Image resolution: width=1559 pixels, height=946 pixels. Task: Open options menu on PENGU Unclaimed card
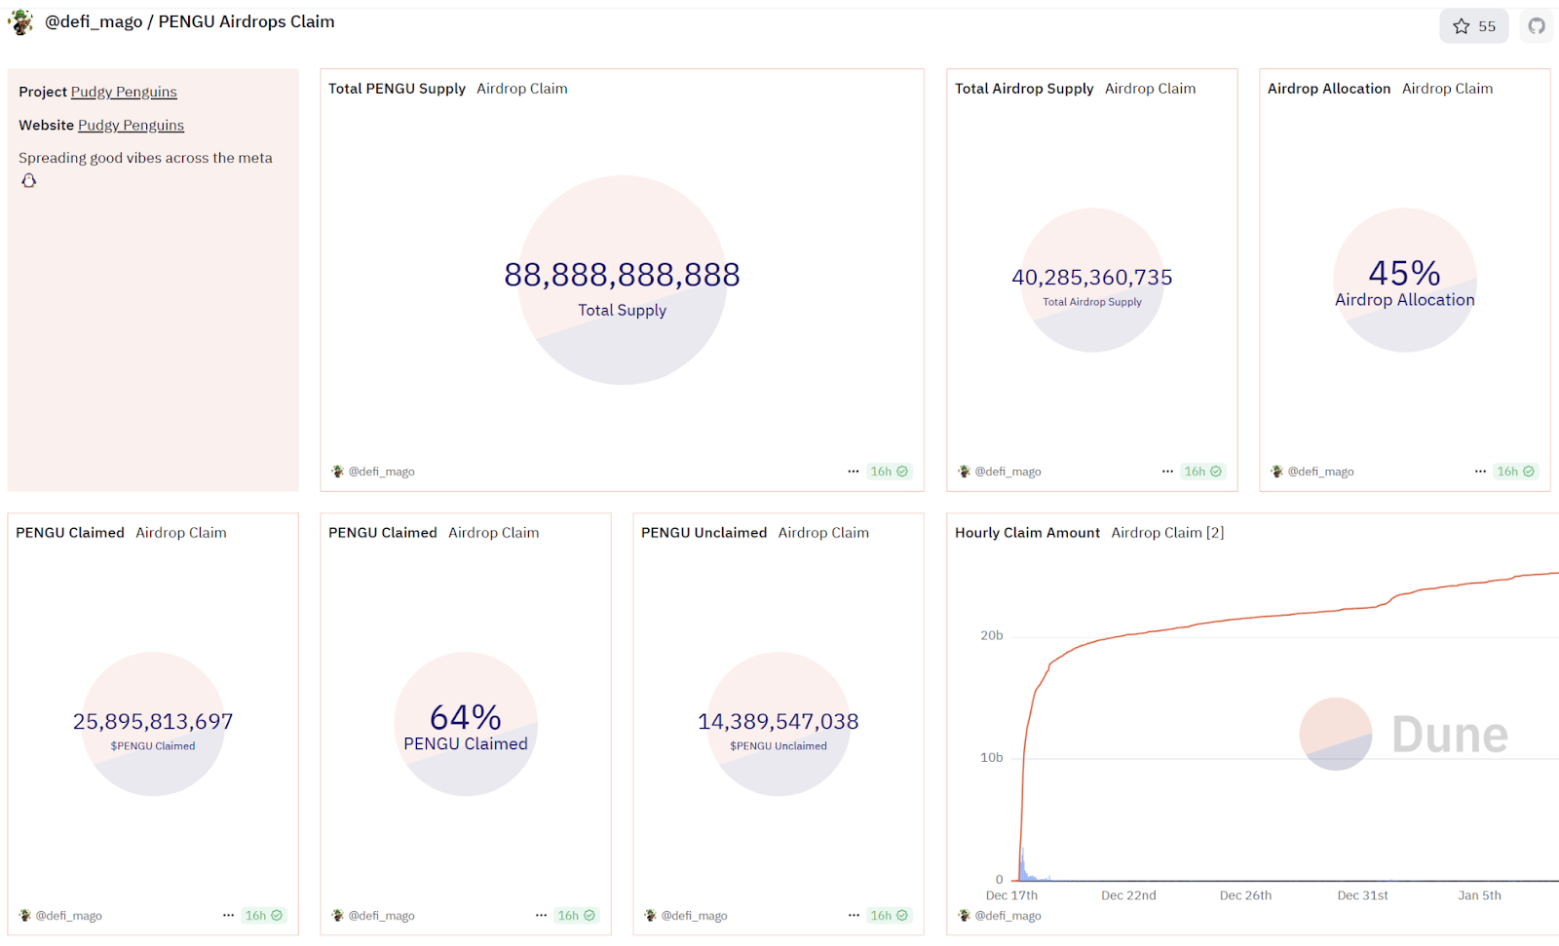click(854, 916)
